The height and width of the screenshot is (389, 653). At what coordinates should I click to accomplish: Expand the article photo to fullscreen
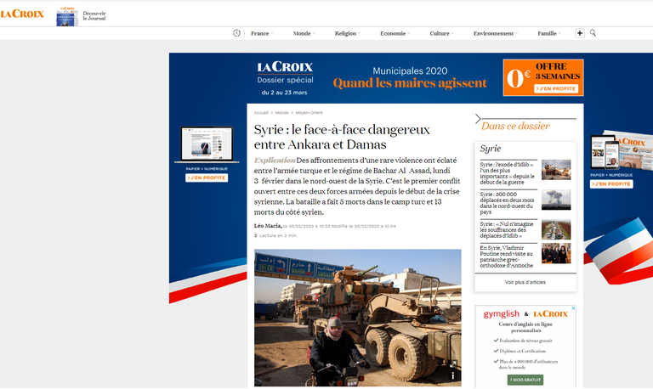point(452,364)
